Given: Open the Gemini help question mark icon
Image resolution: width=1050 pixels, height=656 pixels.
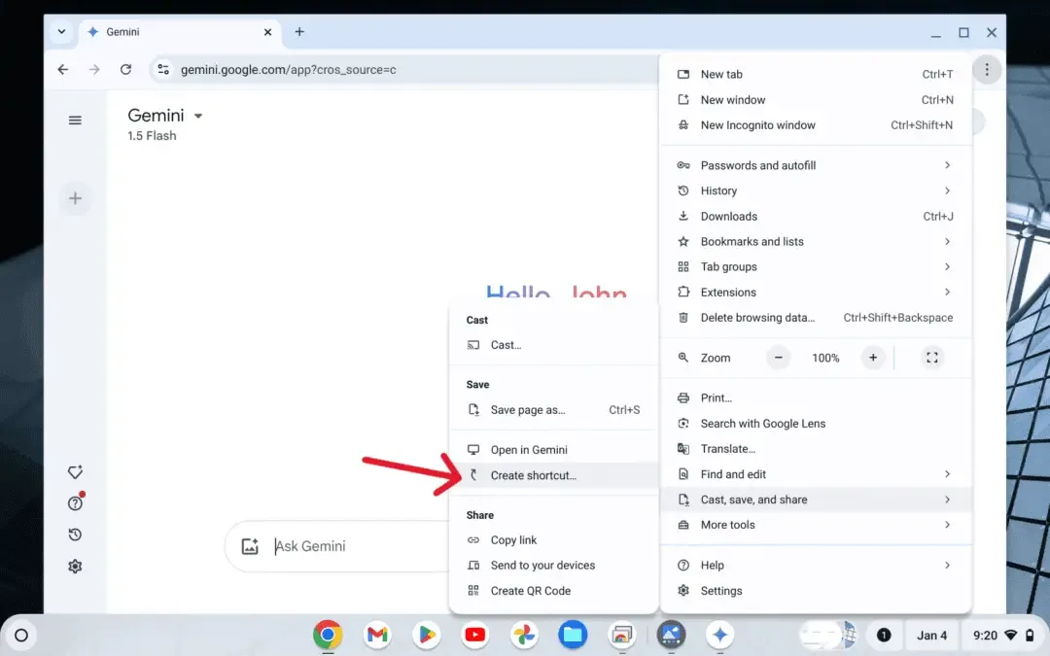Looking at the screenshot, I should pyautogui.click(x=75, y=502).
